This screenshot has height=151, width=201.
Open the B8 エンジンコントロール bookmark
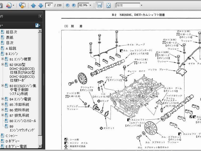tap(23, 121)
